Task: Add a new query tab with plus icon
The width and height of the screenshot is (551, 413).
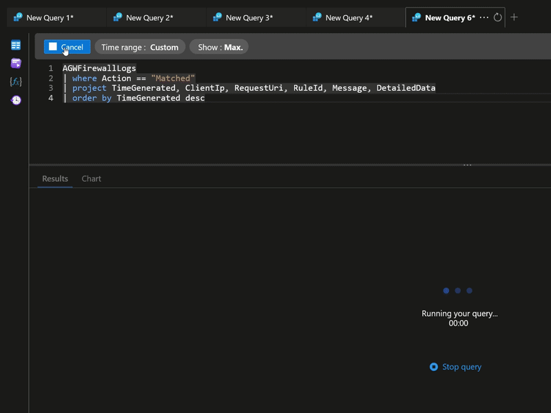Action: pos(514,17)
